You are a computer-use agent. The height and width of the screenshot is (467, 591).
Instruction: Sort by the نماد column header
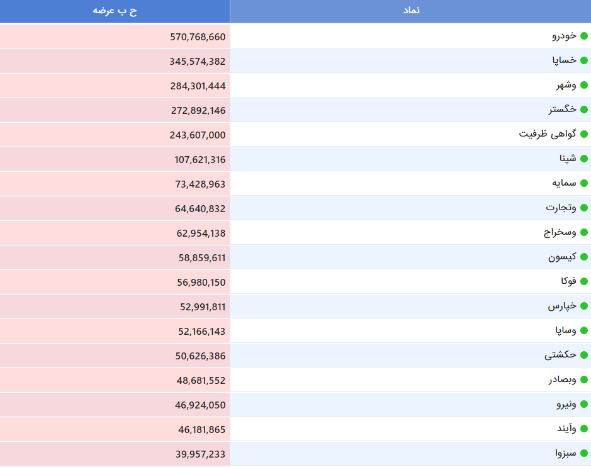(x=410, y=11)
